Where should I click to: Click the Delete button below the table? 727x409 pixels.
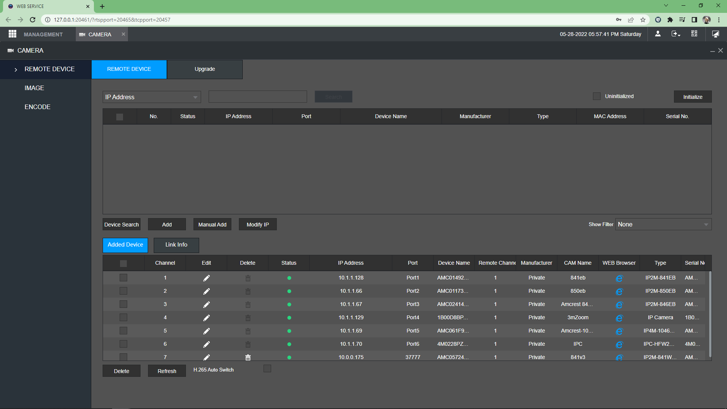122,371
